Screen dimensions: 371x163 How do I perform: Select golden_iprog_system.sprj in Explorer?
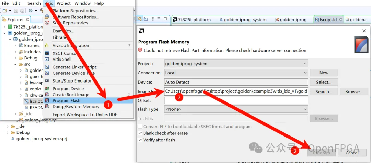click(x=42, y=139)
